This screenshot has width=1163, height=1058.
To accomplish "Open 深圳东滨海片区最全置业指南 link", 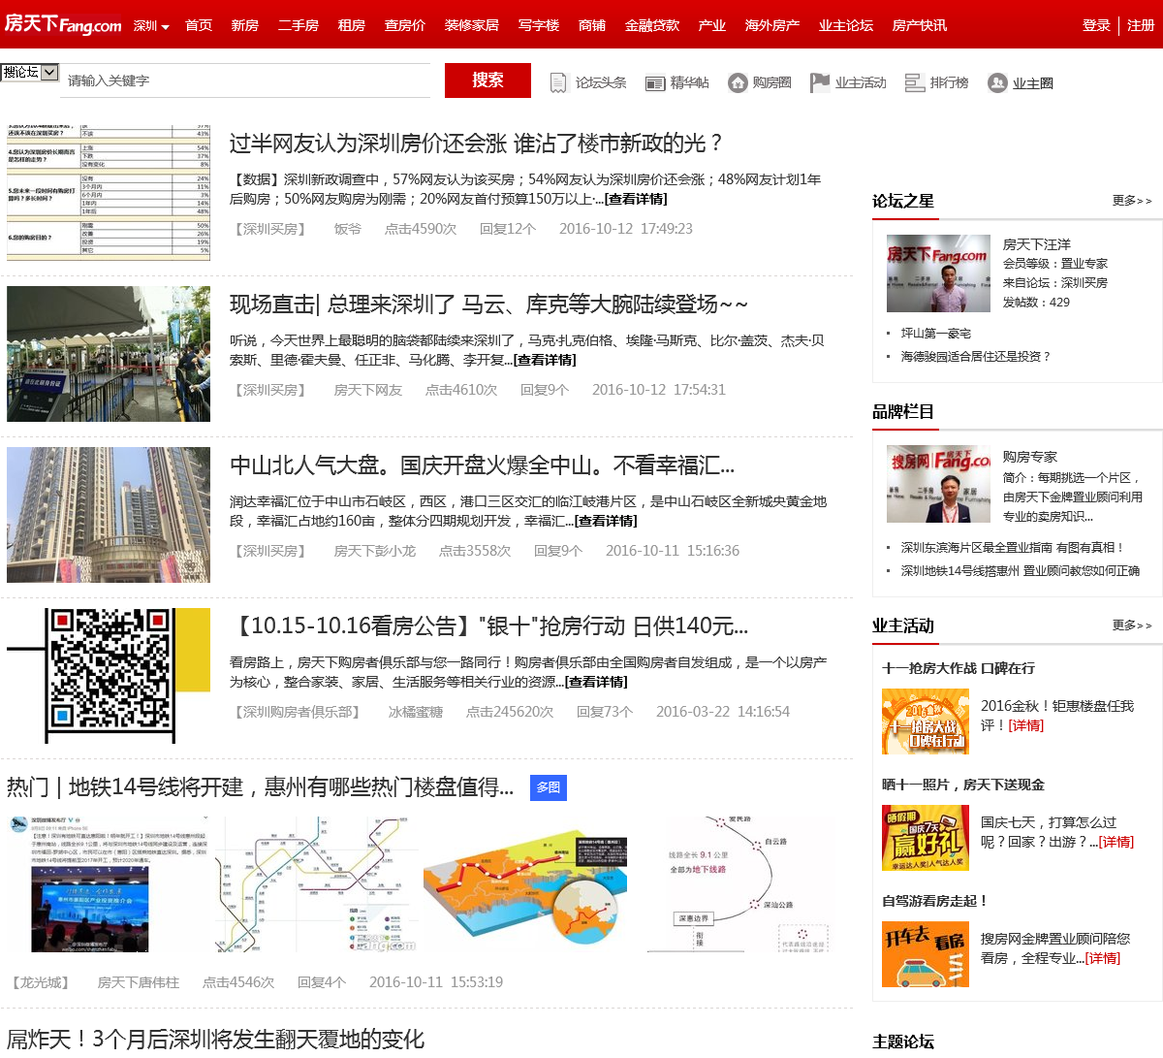I will [x=1013, y=547].
